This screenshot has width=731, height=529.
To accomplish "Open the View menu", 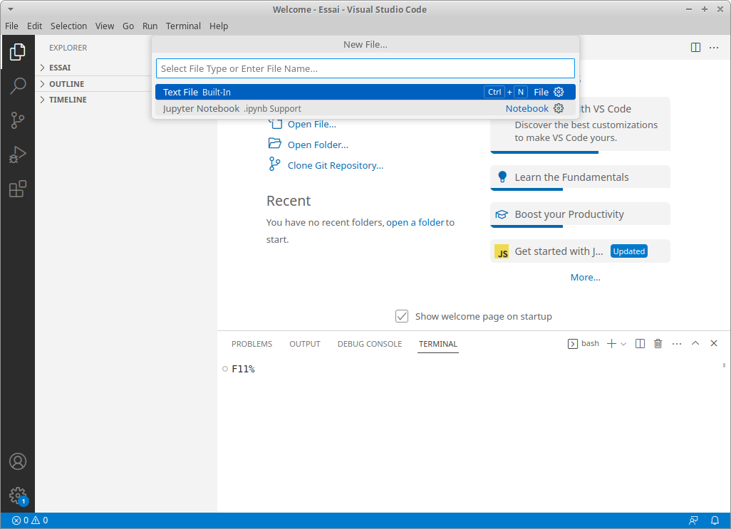I will pos(105,26).
